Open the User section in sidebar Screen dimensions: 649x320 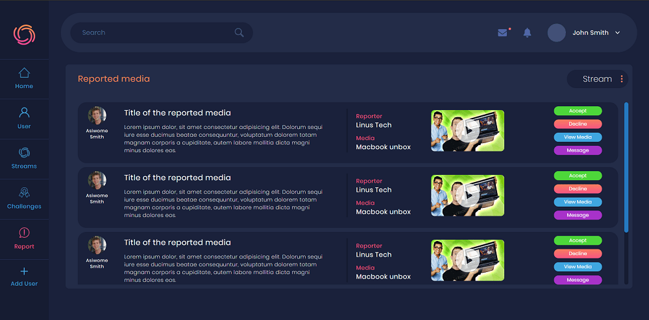[x=24, y=119]
